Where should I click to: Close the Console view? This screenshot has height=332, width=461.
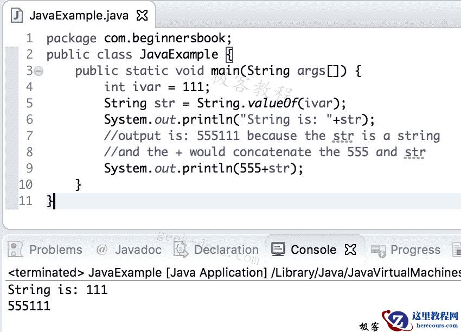click(x=351, y=249)
